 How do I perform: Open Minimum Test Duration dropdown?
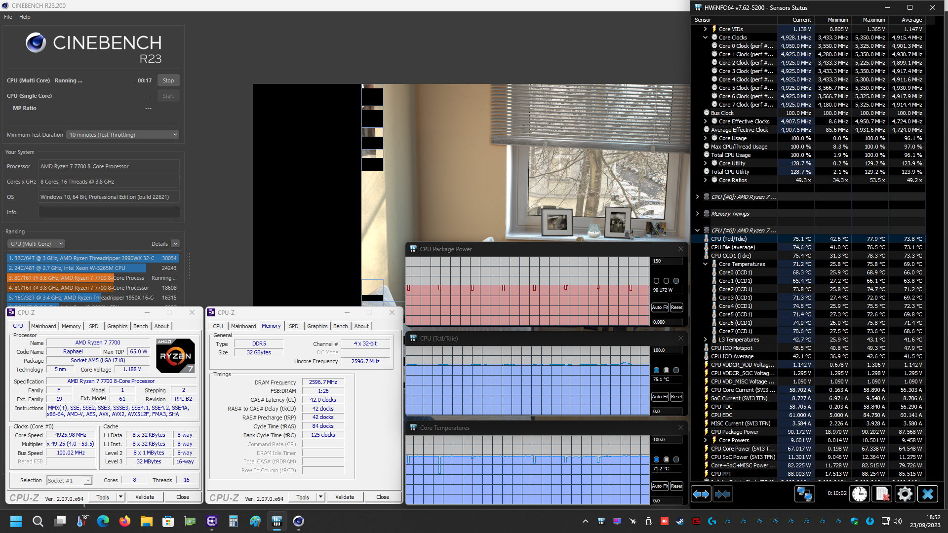[x=122, y=135]
